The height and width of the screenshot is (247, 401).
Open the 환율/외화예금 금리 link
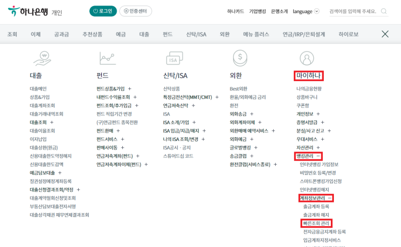pos(248,97)
